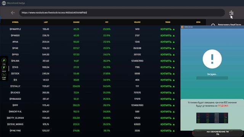Click the Macrohard Hedge globe logo
The width and height of the screenshot is (244, 137).
click(4, 3)
